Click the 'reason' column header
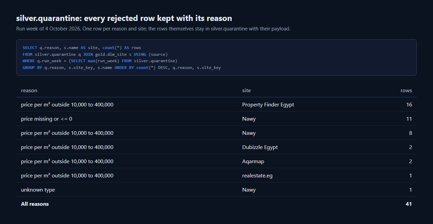Image resolution: width=433 pixels, height=224 pixels. tap(29, 91)
